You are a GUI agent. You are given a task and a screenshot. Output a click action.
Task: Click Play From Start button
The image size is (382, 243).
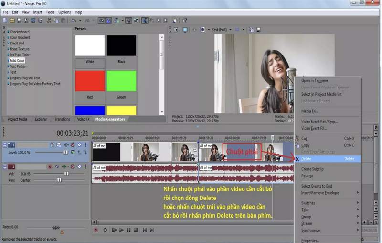[x=114, y=230]
